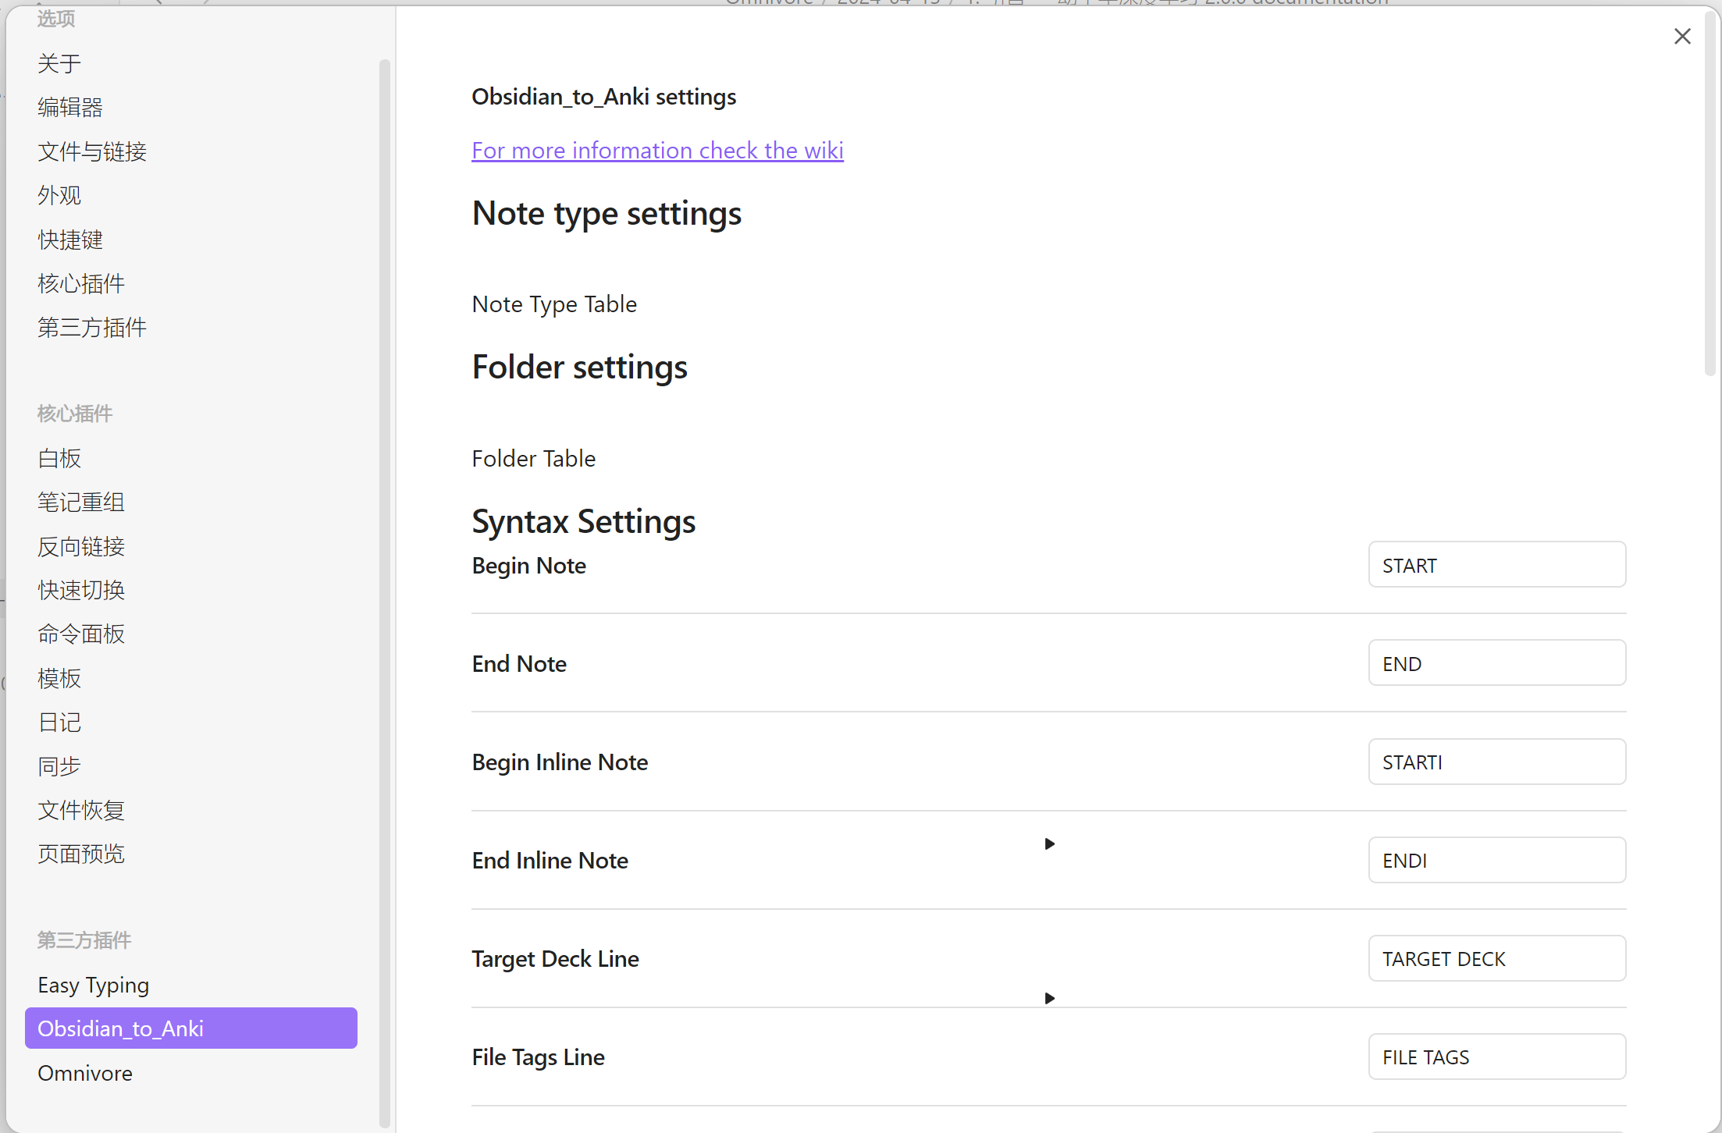Viewport: 1722px width, 1133px height.
Task: Open the 第三方插件 community plugins tab
Action: (92, 327)
